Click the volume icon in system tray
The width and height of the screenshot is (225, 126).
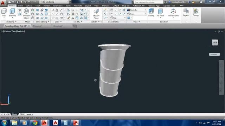200,123
